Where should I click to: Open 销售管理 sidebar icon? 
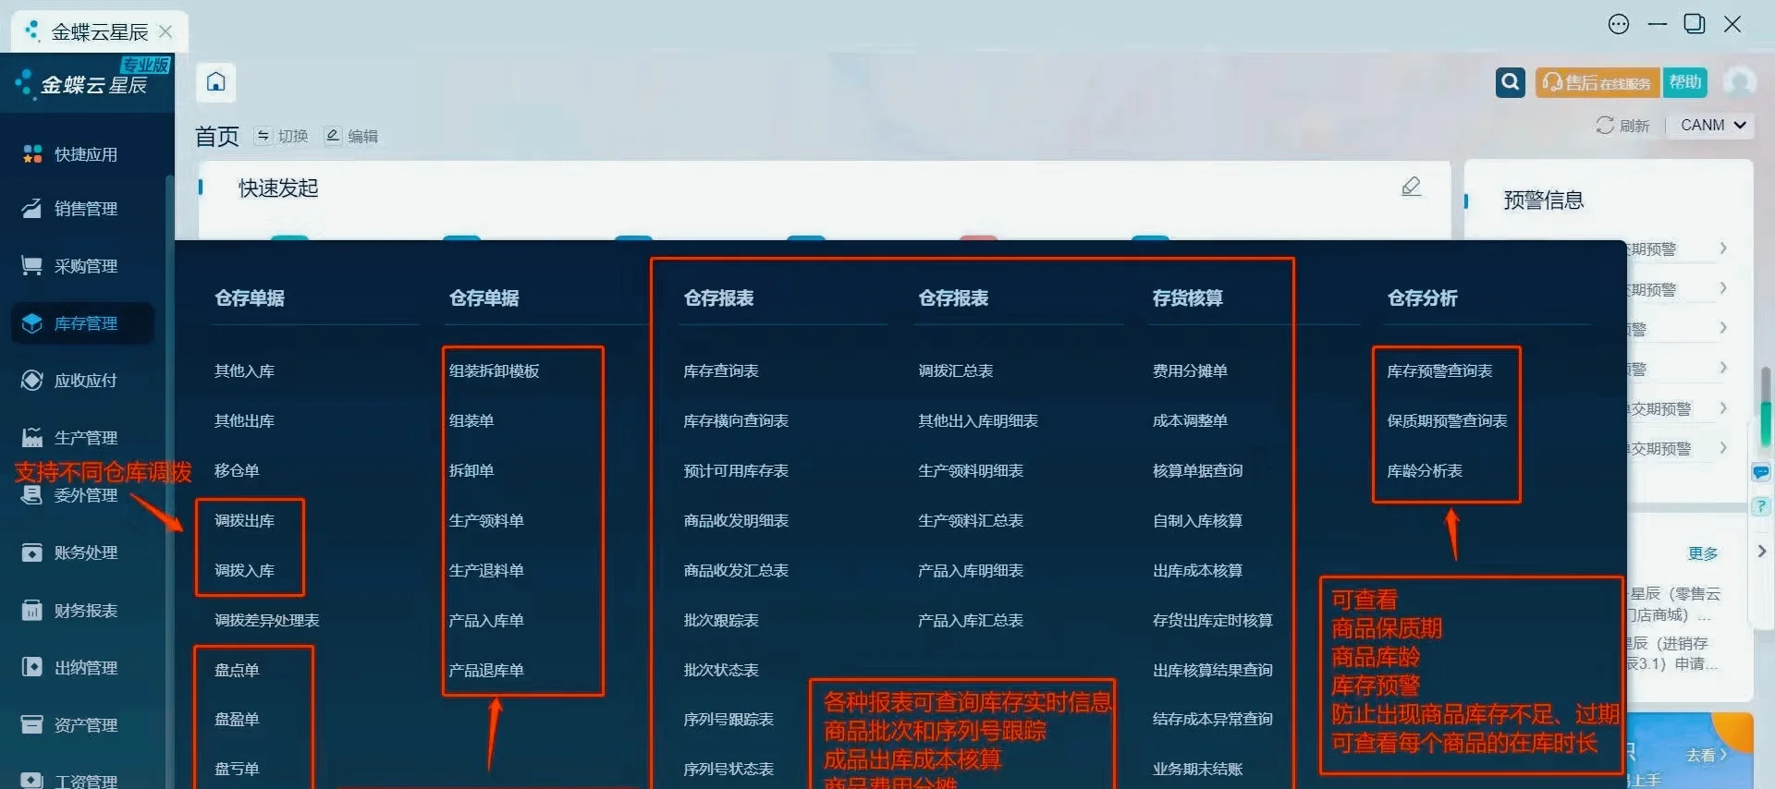pos(32,209)
